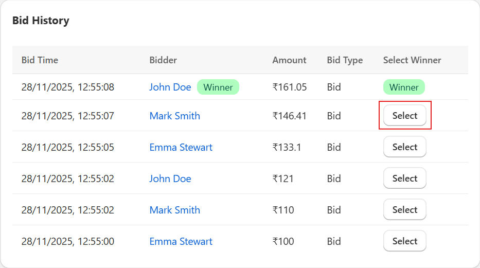Click the Bid History heading
Image resolution: width=480 pixels, height=268 pixels.
point(41,21)
